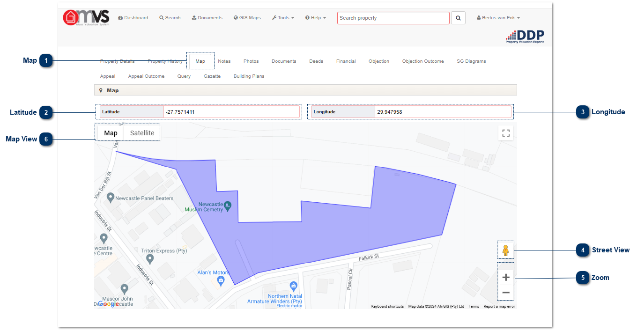
Task: Click the Newcastle Panel Beaters map pin
Action: coord(111,198)
